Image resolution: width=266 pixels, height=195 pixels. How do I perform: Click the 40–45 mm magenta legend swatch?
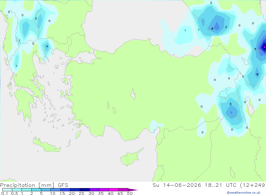(x=114, y=190)
